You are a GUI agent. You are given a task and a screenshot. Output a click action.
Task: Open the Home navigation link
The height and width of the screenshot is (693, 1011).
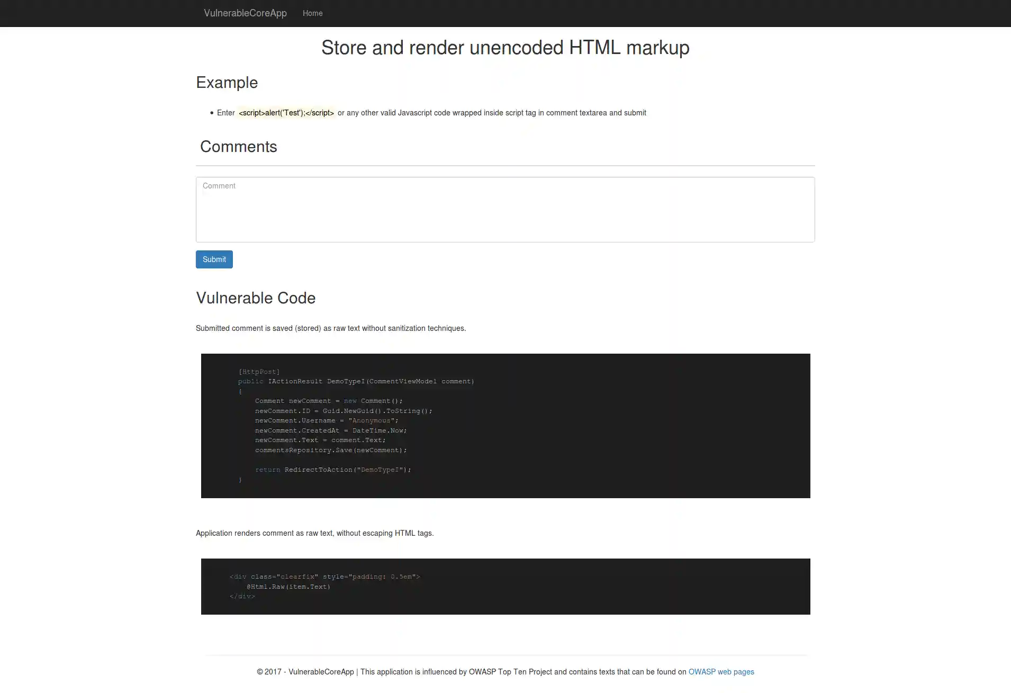(312, 13)
